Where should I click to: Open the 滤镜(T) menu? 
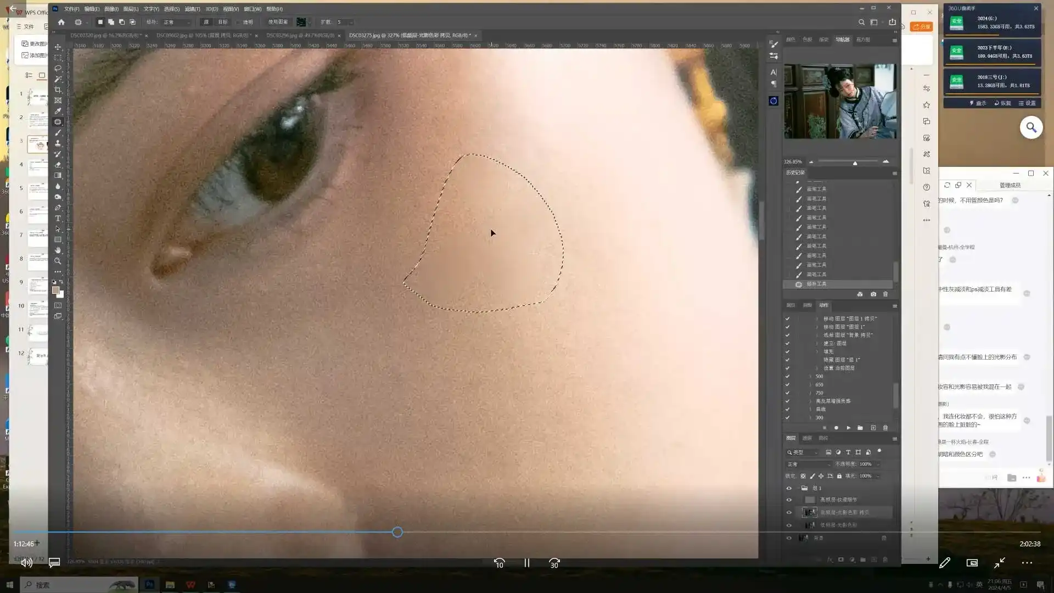(192, 9)
